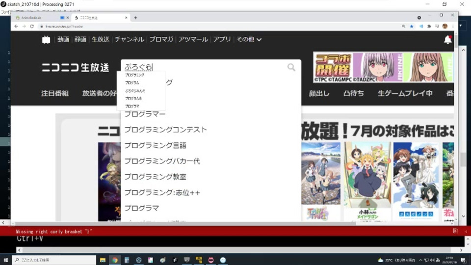Viewport: 471px width, 265px height.
Task: Open the notification bell on Niconico
Action: (x=447, y=39)
